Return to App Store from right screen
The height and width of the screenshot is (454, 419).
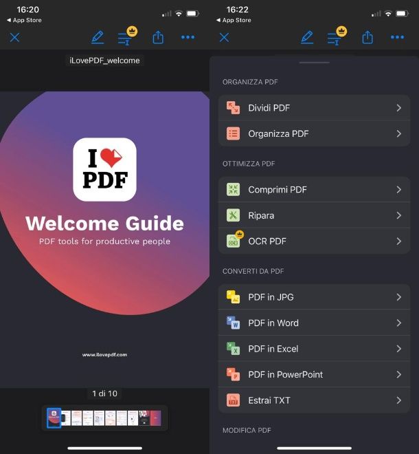pos(234,20)
